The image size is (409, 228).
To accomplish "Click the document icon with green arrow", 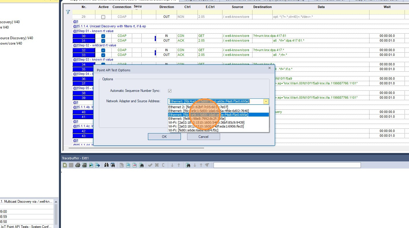I will pyautogui.click(x=91, y=165).
